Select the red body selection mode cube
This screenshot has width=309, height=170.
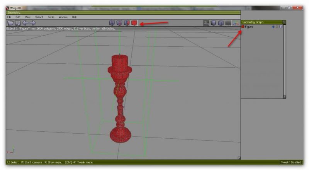click(x=134, y=23)
